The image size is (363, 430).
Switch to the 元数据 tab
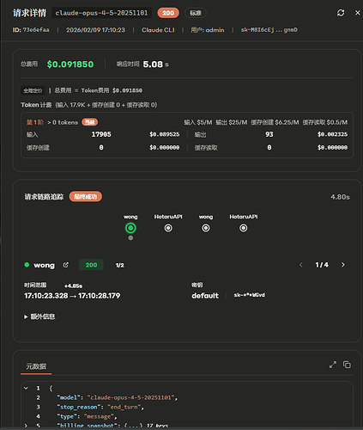point(36,366)
